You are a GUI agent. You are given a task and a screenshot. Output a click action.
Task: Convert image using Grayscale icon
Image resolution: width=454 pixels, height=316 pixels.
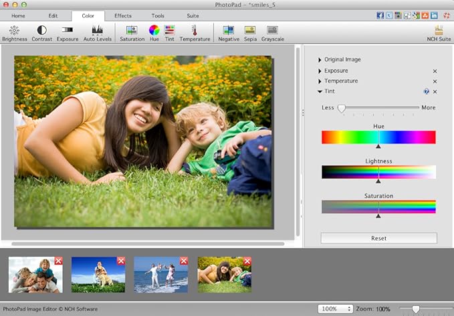tap(272, 31)
